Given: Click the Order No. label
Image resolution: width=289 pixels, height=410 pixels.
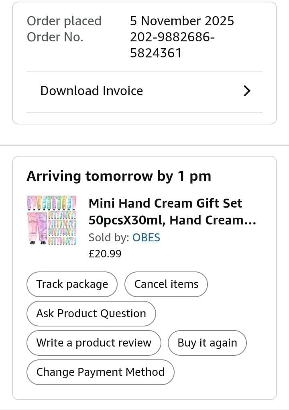Looking at the screenshot, I should (55, 37).
